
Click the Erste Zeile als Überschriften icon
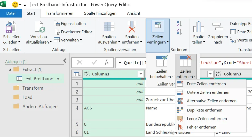(x=233, y=32)
